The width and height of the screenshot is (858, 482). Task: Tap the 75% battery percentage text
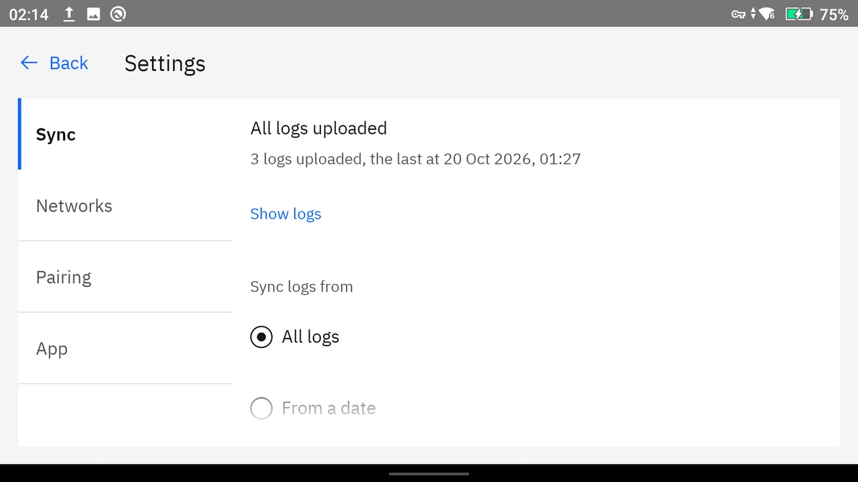835,14
